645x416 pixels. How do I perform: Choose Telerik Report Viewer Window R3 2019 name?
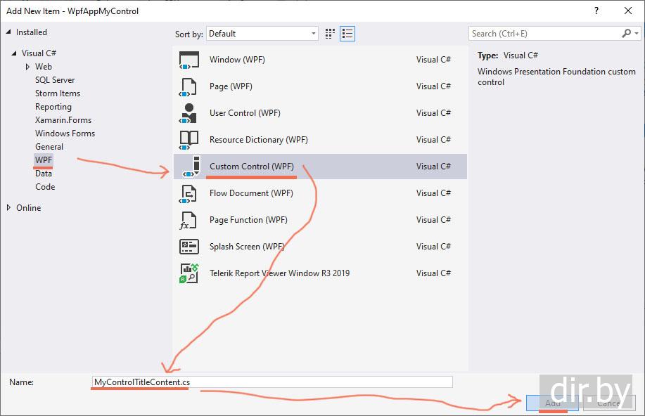coord(280,273)
